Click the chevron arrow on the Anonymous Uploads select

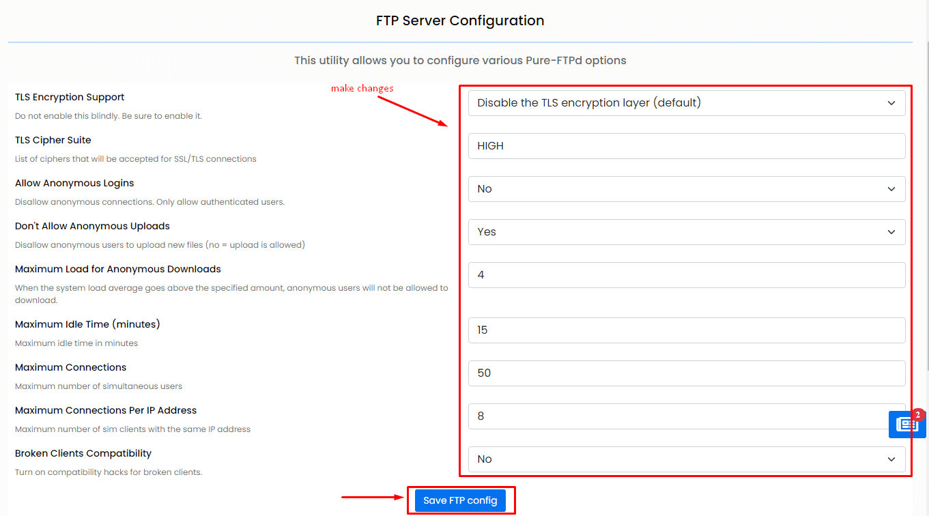[x=891, y=232]
